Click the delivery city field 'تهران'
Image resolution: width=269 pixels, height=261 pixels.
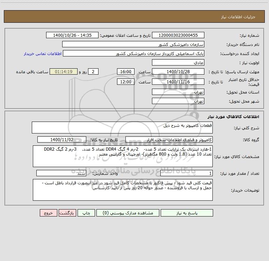[178, 101]
